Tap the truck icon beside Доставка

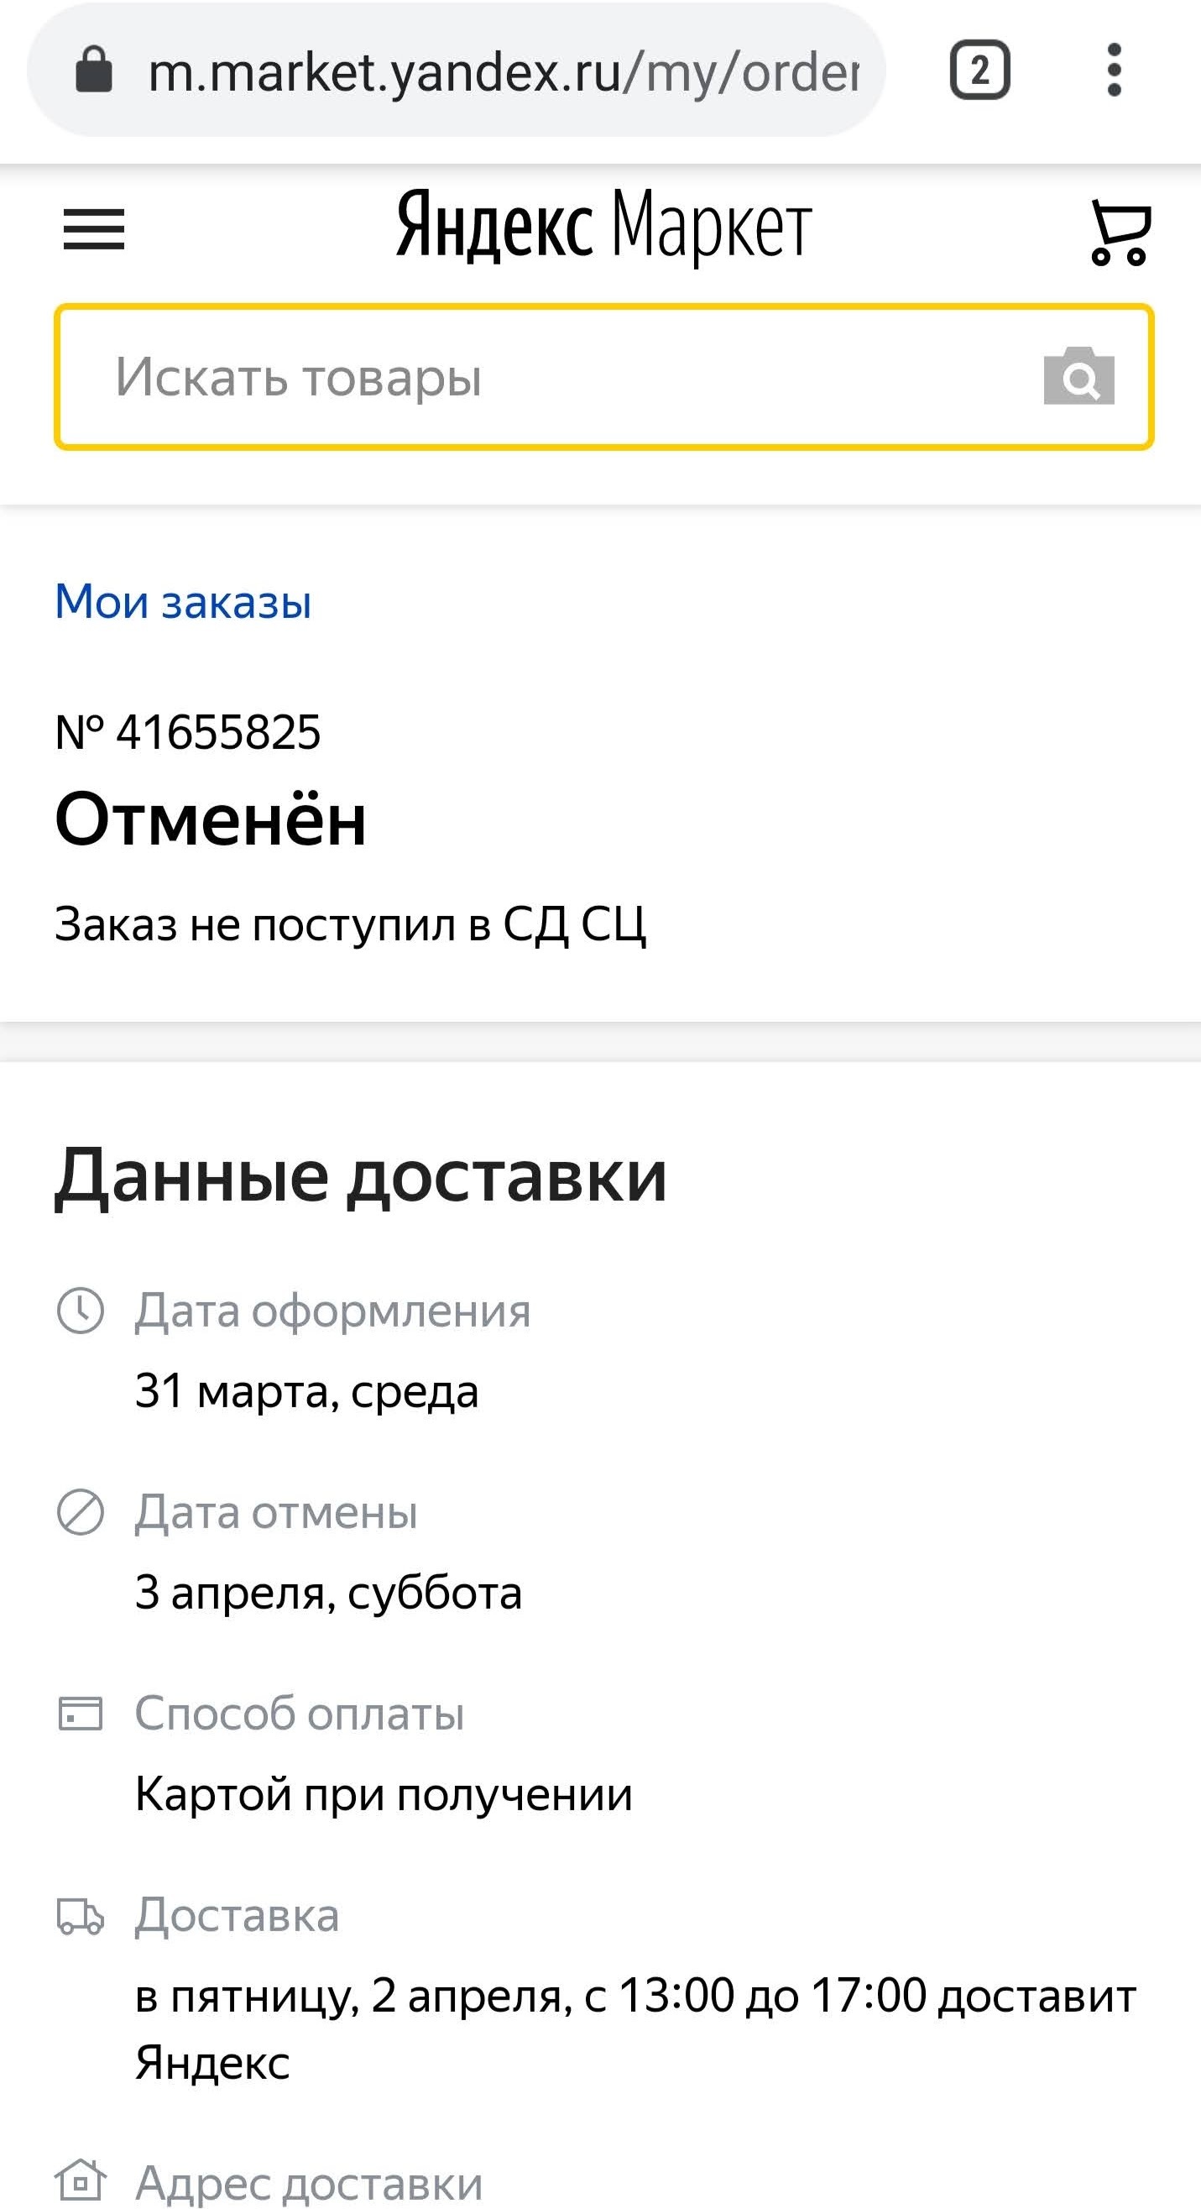[x=80, y=1916]
